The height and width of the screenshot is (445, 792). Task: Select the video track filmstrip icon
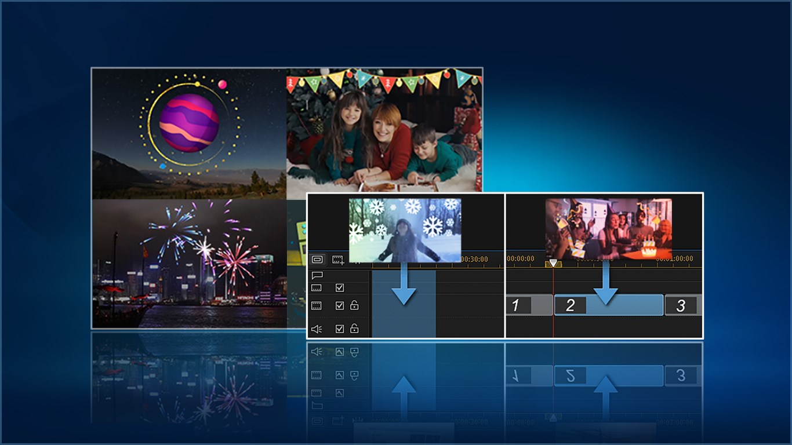pyautogui.click(x=317, y=305)
